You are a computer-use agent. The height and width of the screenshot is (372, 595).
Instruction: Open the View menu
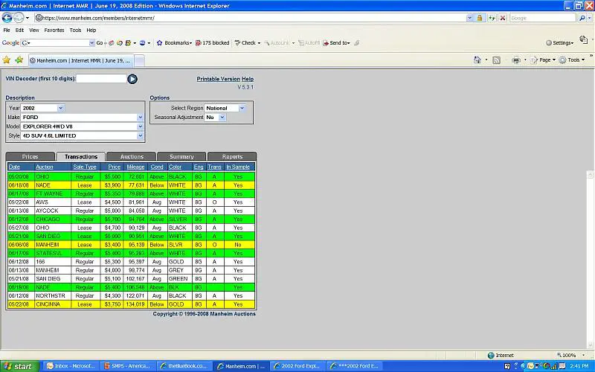33,30
